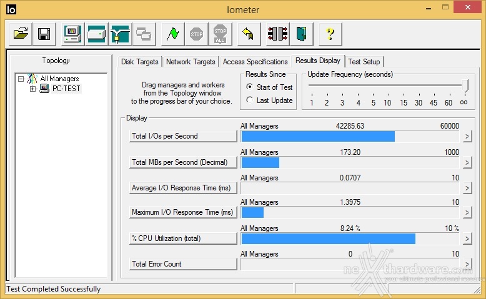Save test configuration floppy icon

tap(44, 34)
